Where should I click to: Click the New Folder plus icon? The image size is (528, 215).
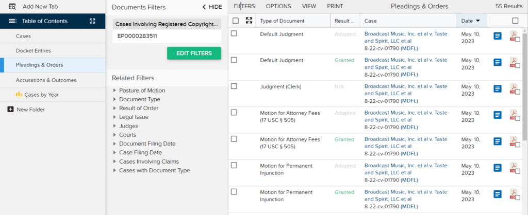pyautogui.click(x=10, y=110)
